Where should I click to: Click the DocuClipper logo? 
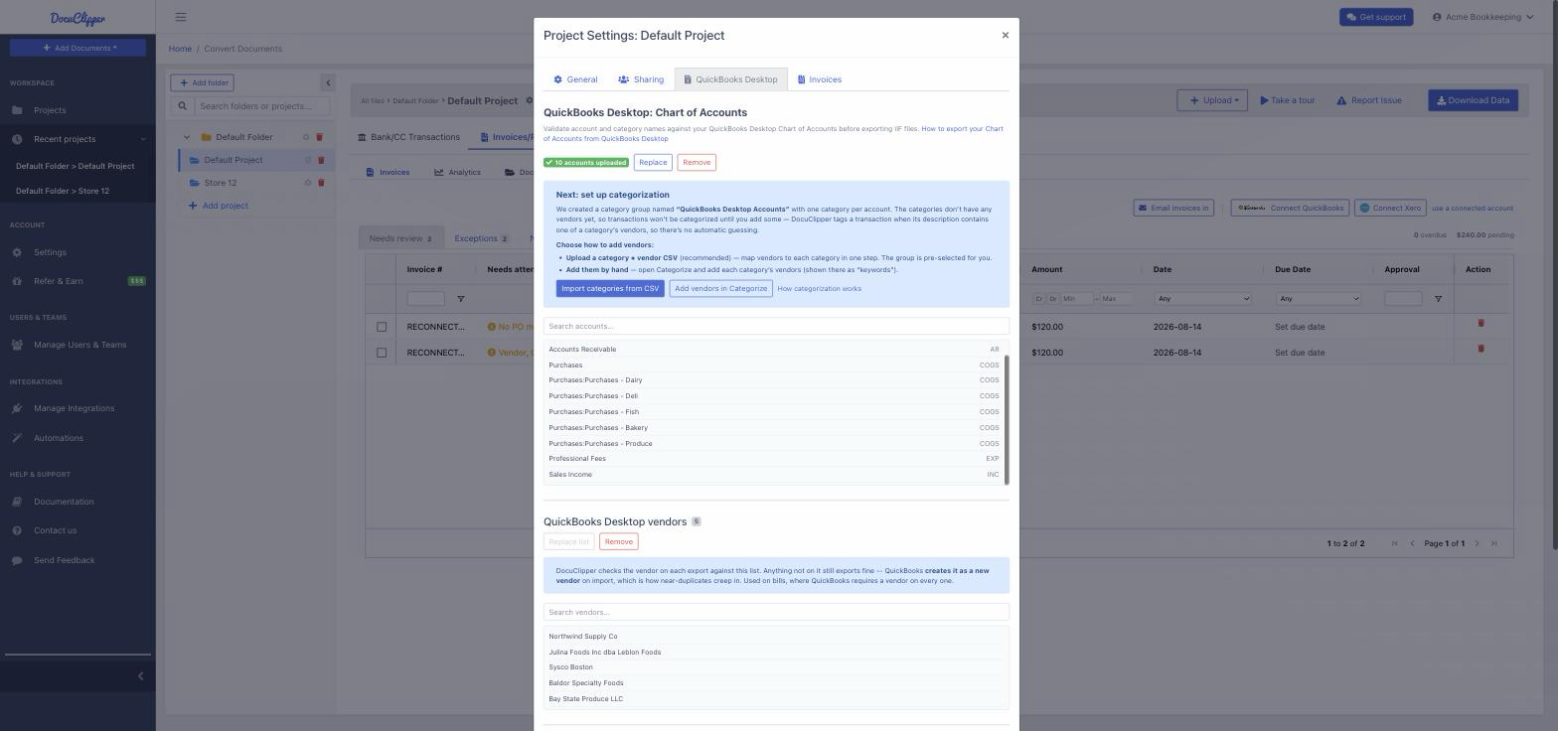[x=78, y=18]
